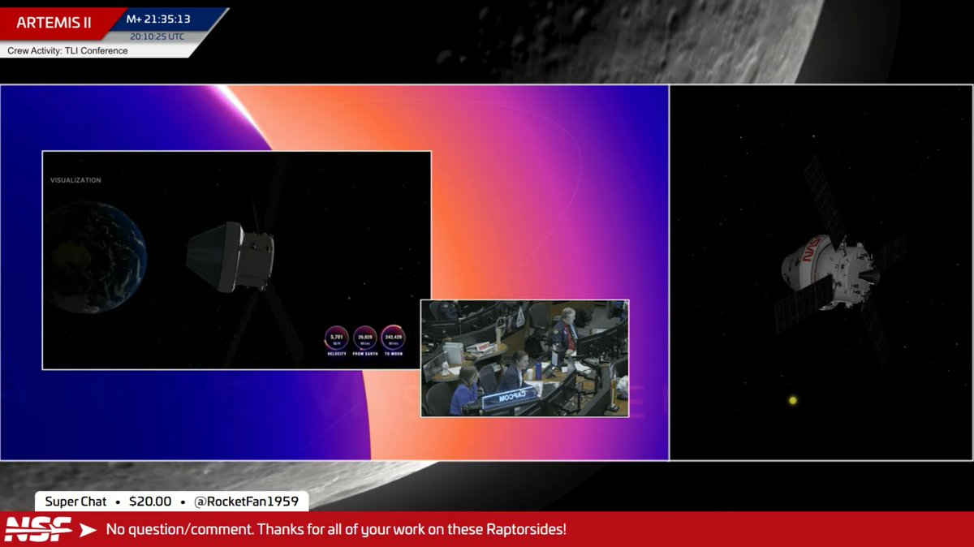This screenshot has width=974, height=547.
Task: Click the VISUALIZATION label in the Orion view
Action: tap(75, 180)
